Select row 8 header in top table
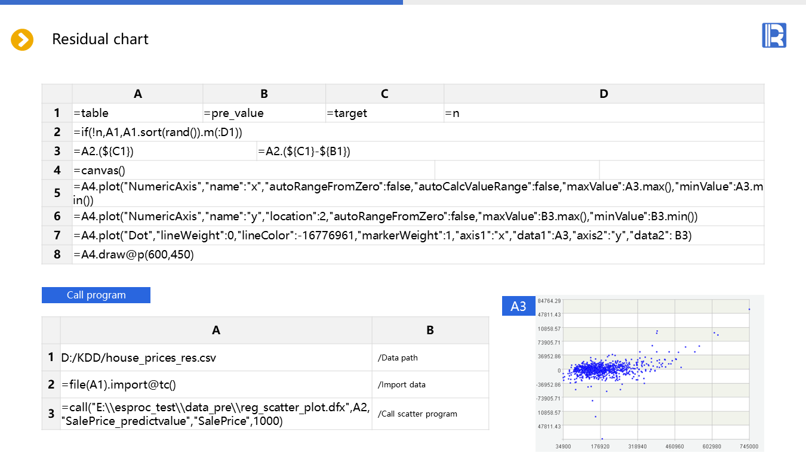Screen dimensions: 806x453 point(57,254)
